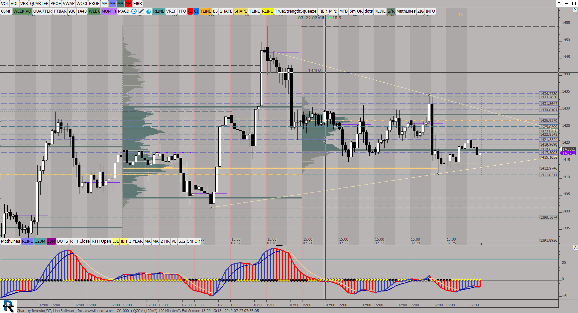Click the TPO toolbar button
The height and width of the screenshot is (313, 578).
(x=182, y=11)
